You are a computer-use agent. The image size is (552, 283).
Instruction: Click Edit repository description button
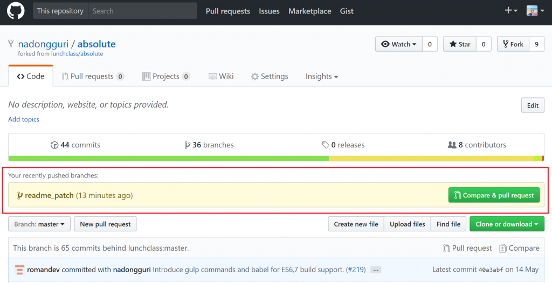coord(533,105)
